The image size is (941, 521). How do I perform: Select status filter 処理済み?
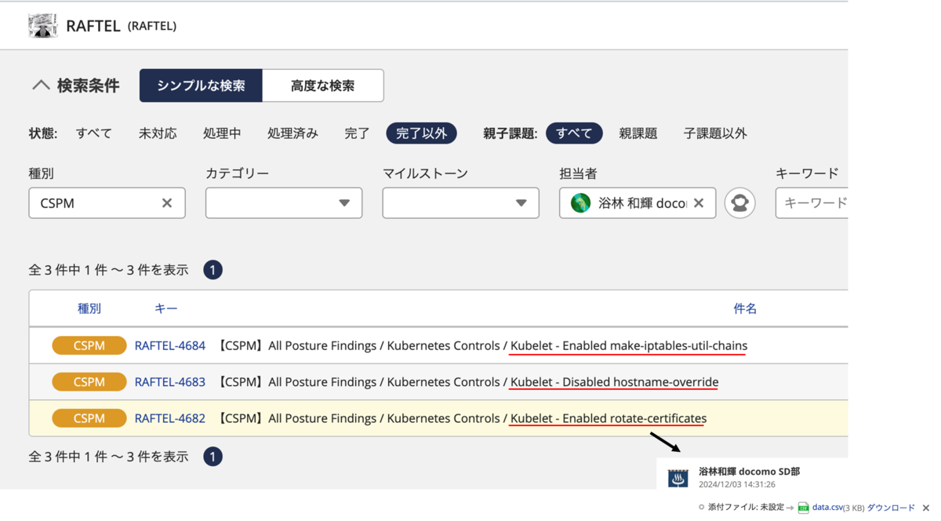pos(292,133)
